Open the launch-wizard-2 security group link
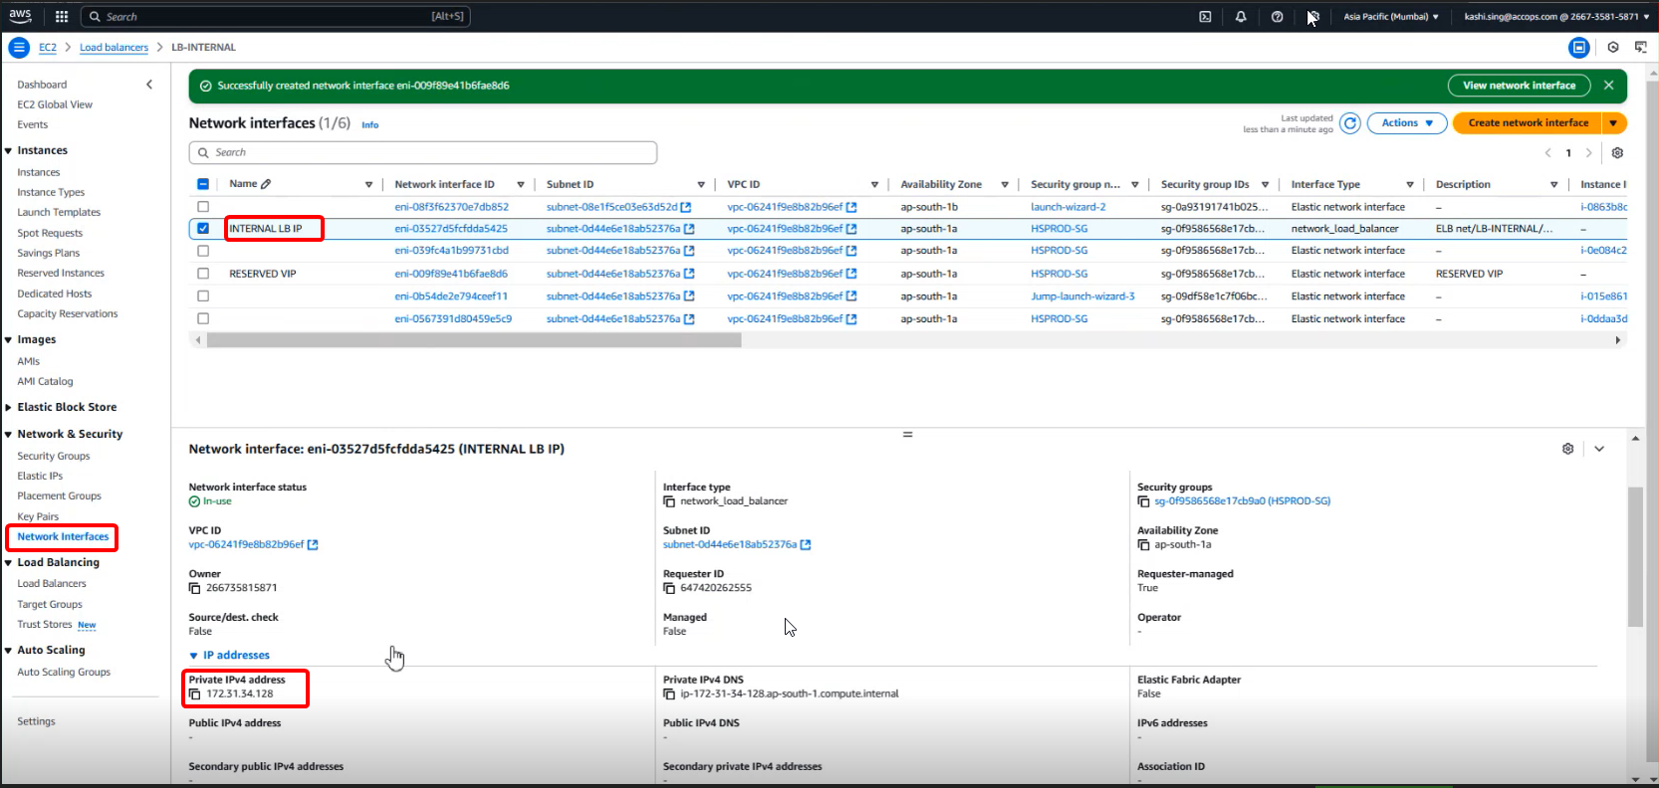The image size is (1659, 788). [1068, 207]
